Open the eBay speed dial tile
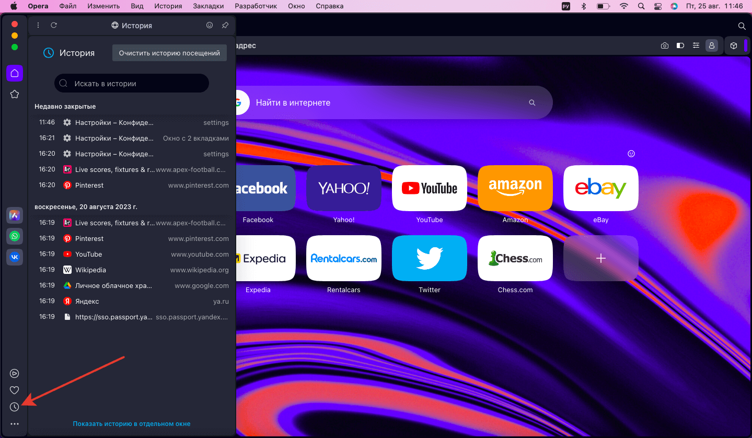The width and height of the screenshot is (752, 438). (x=601, y=188)
